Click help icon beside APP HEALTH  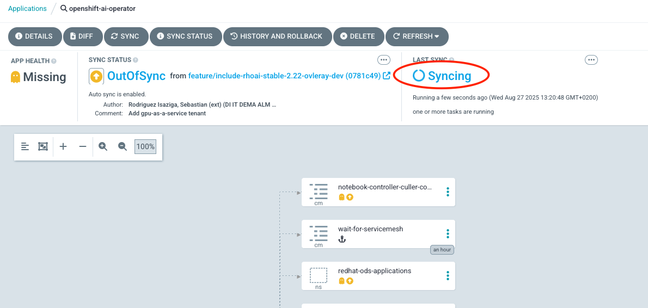point(54,61)
